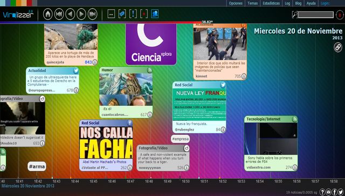
Task: Open info for nowayyyman tiger post
Action: [187, 168]
